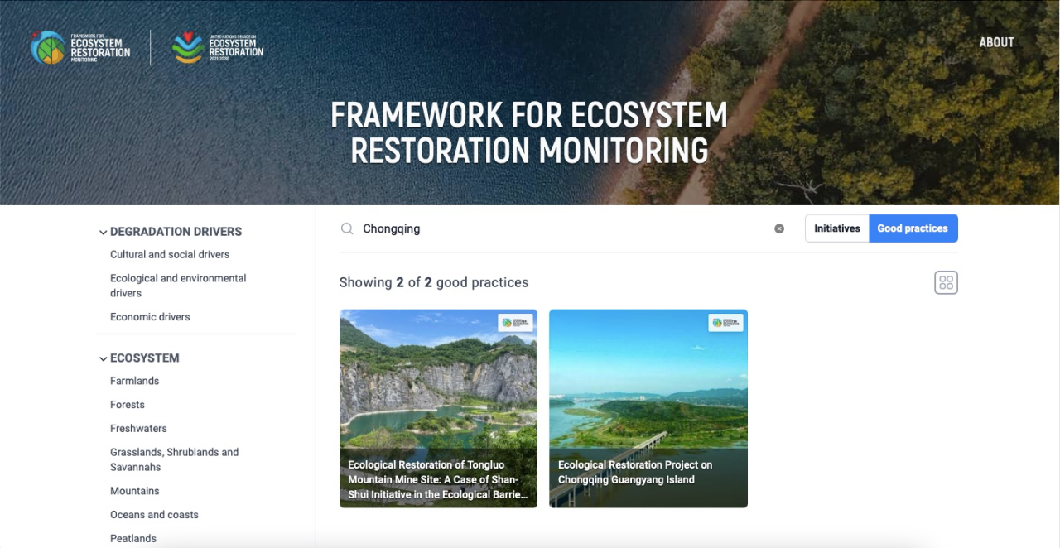The width and height of the screenshot is (1060, 548).
Task: Click the magnifying glass search icon
Action: click(347, 228)
